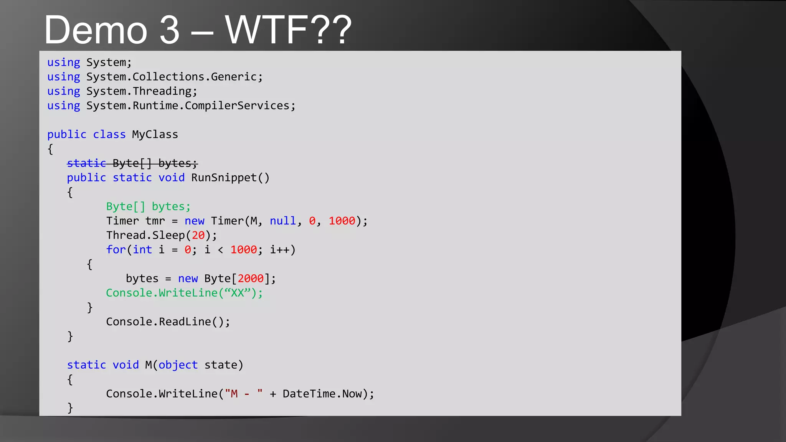The width and height of the screenshot is (786, 442).
Task: Click the slide title 'Demo 3 – WTF??'
Action: tap(198, 30)
